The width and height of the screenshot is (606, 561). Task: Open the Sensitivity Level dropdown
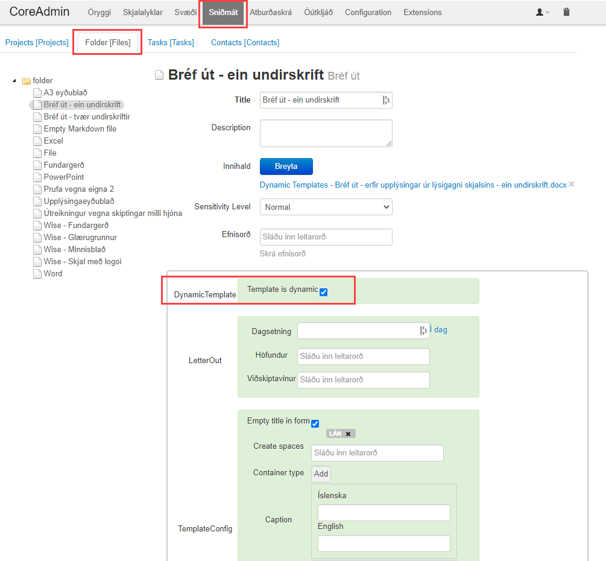[326, 207]
